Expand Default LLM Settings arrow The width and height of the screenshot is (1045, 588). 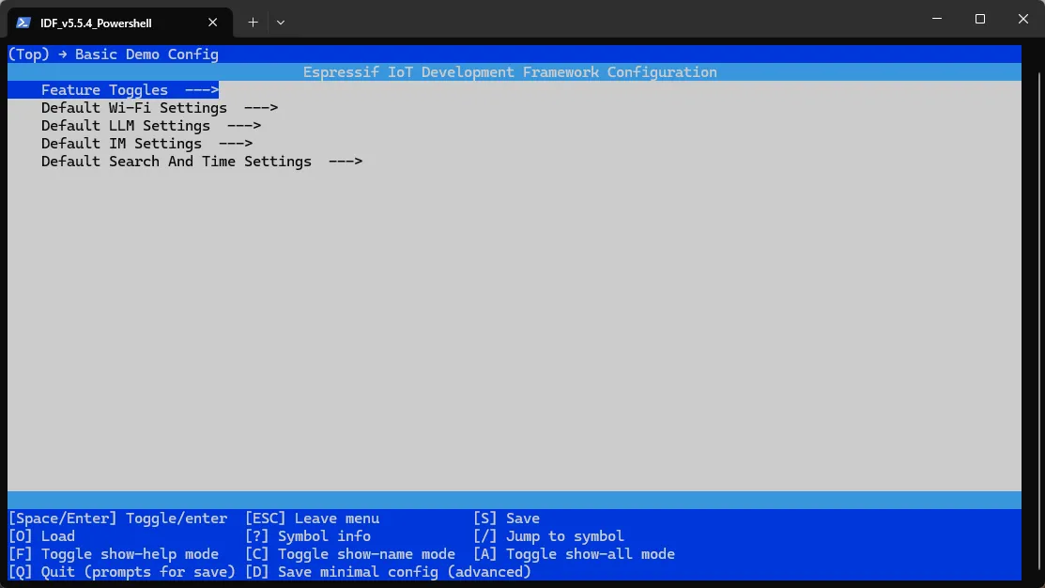pyautogui.click(x=243, y=126)
